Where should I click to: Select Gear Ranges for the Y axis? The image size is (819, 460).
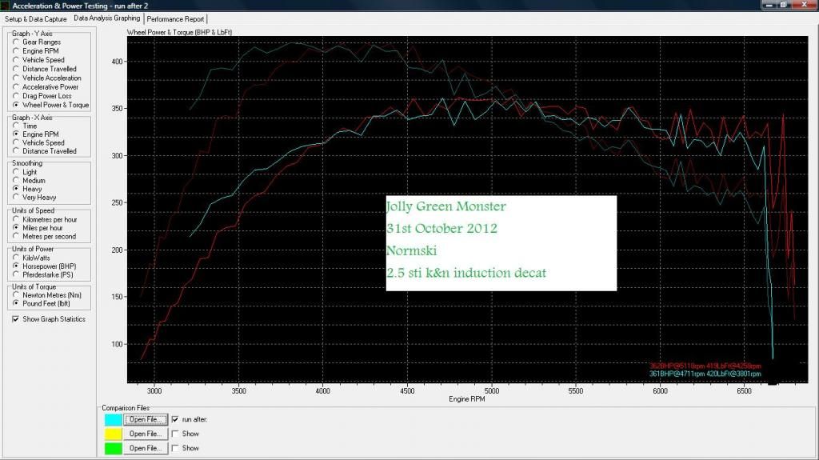pos(16,42)
